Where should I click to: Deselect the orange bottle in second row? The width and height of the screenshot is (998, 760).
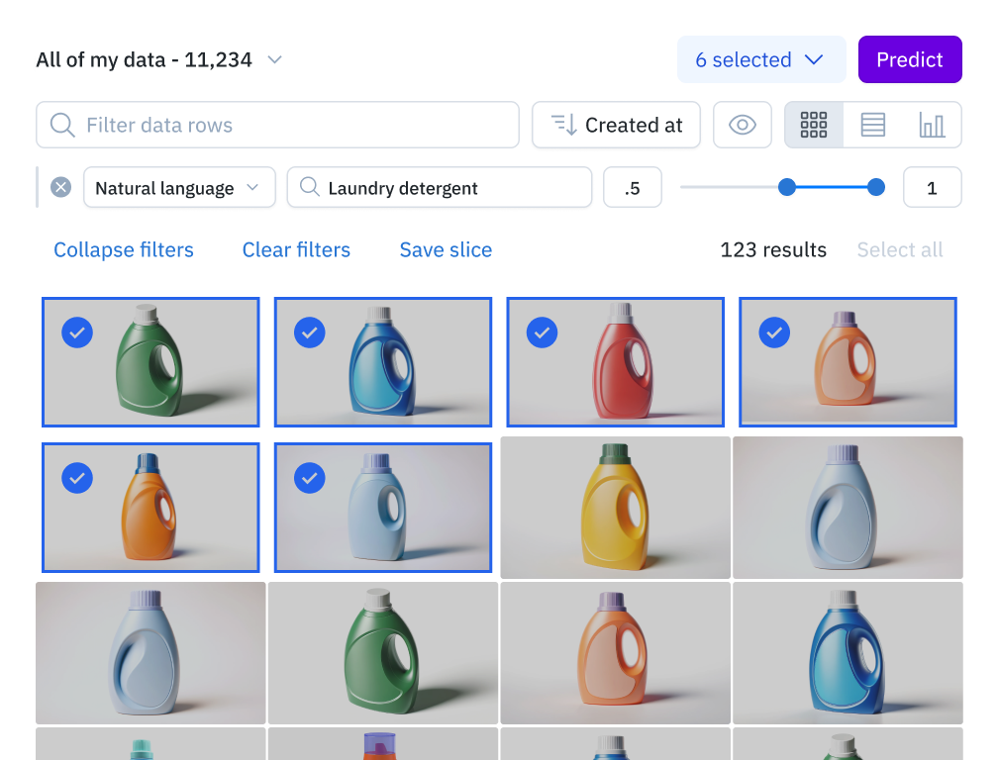pyautogui.click(x=77, y=478)
